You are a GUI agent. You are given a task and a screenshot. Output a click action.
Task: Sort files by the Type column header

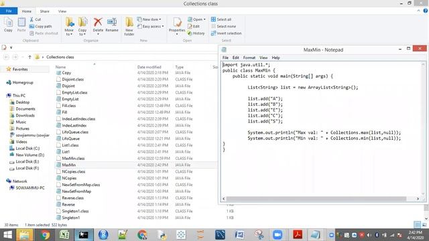coord(179,67)
